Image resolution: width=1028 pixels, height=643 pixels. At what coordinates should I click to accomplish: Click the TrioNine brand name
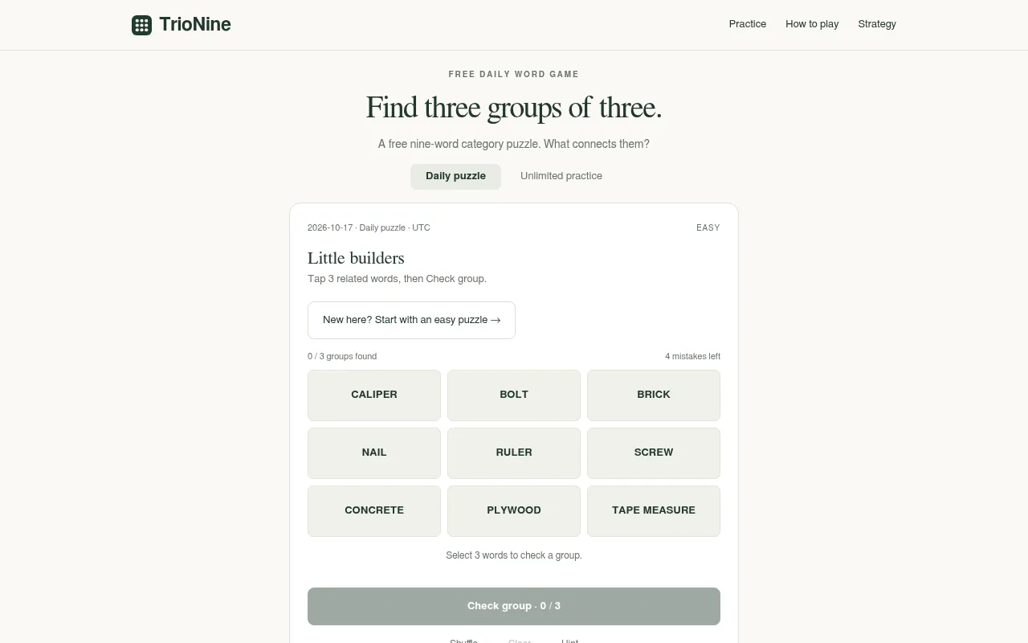pos(195,24)
